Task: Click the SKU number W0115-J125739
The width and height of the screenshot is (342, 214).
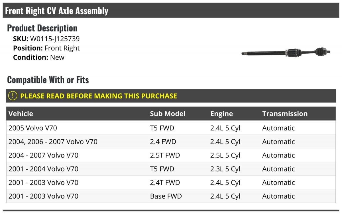Action: (x=55, y=39)
